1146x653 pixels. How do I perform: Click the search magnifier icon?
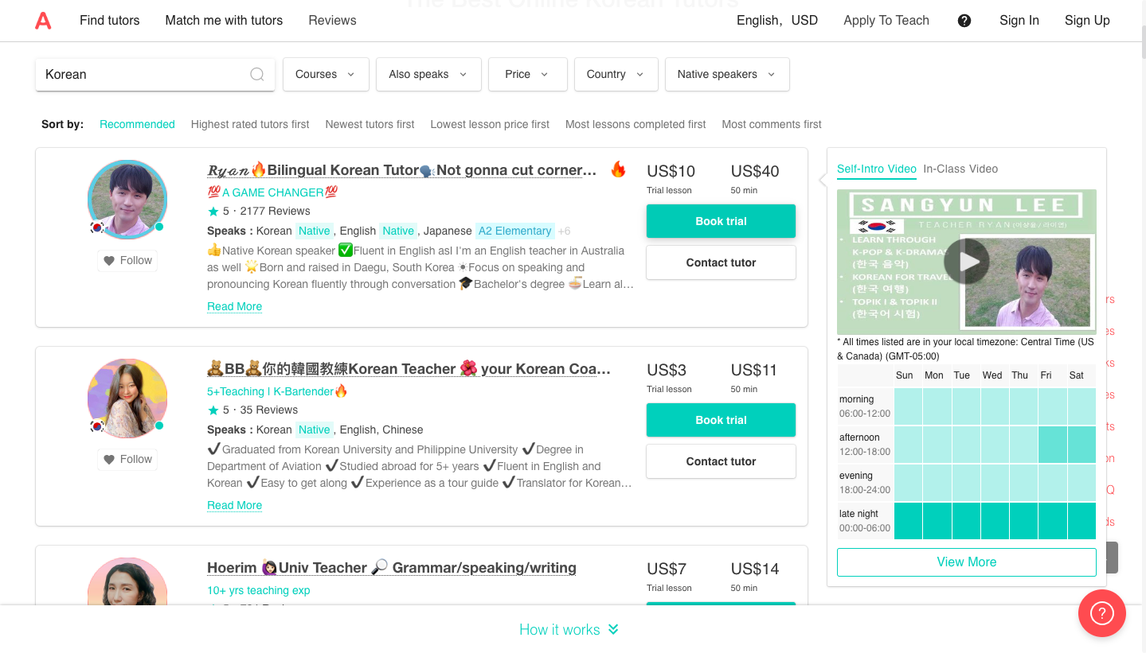pos(257,75)
